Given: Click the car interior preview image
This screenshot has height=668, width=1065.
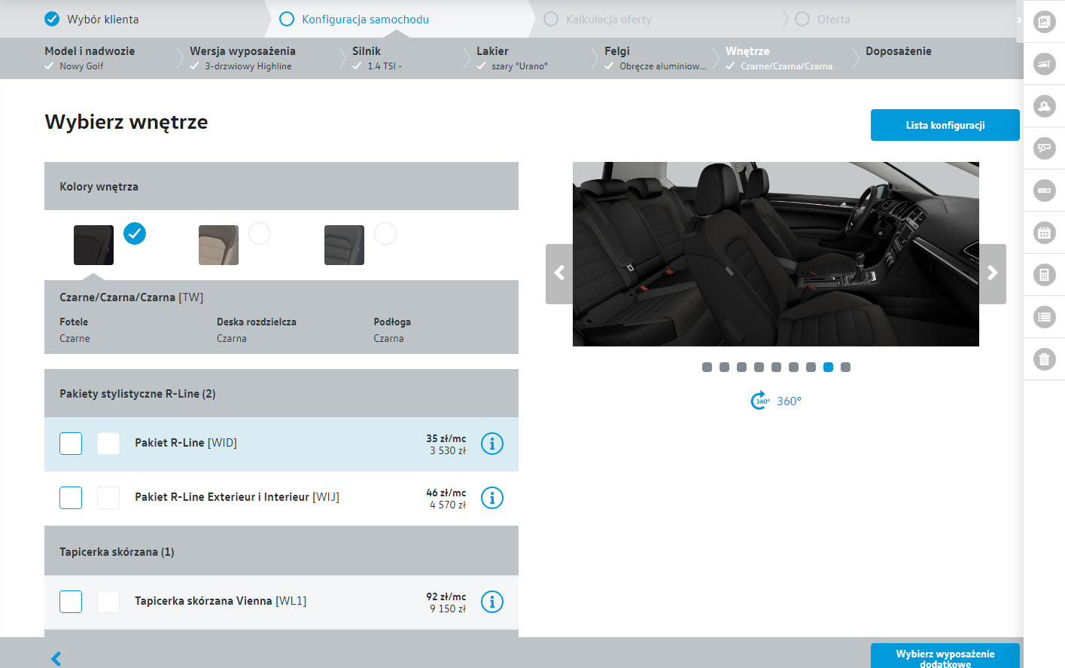Looking at the screenshot, I should 776,254.
